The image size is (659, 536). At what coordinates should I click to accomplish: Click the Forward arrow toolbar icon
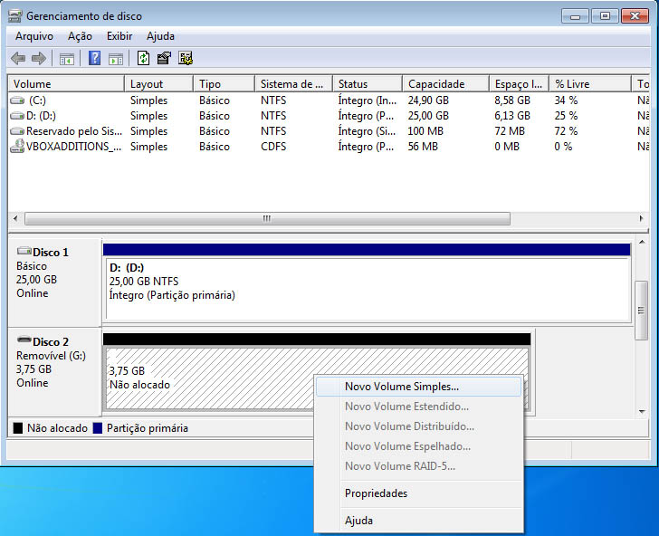click(39, 59)
